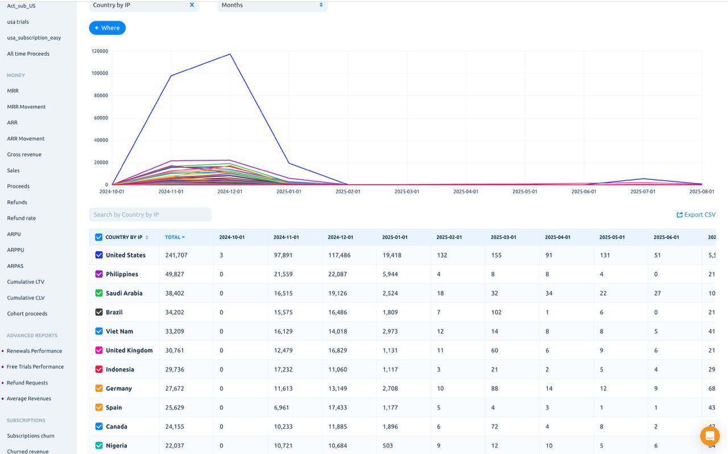The height and width of the screenshot is (454, 728).
Task: Open the Gross revenue report
Action: click(x=24, y=154)
